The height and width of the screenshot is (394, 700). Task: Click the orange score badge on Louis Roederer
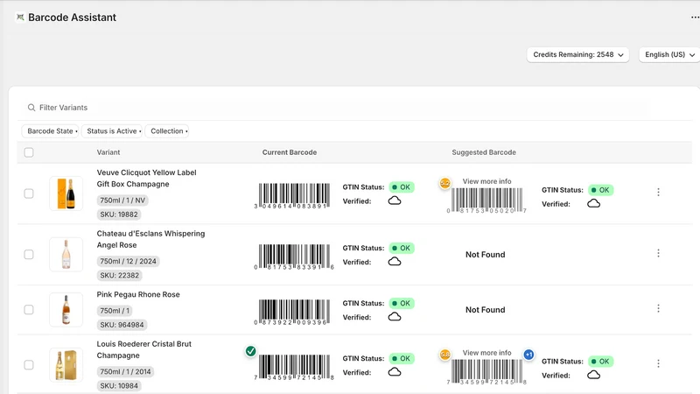click(x=445, y=355)
